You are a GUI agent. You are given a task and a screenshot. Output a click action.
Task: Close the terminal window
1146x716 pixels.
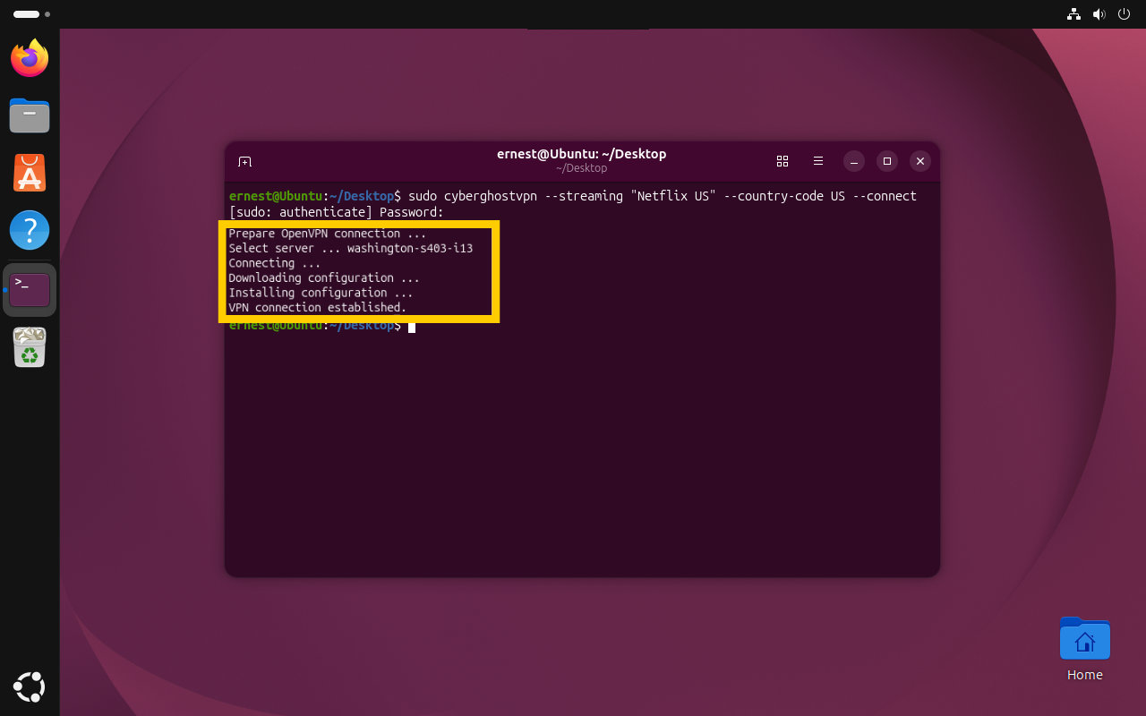(x=920, y=161)
